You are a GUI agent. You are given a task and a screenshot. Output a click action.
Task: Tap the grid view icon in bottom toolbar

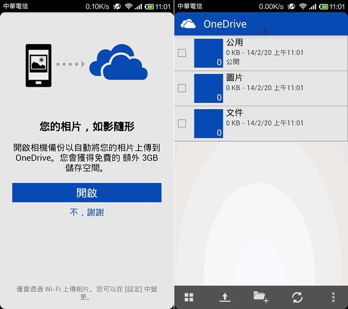tap(189, 297)
